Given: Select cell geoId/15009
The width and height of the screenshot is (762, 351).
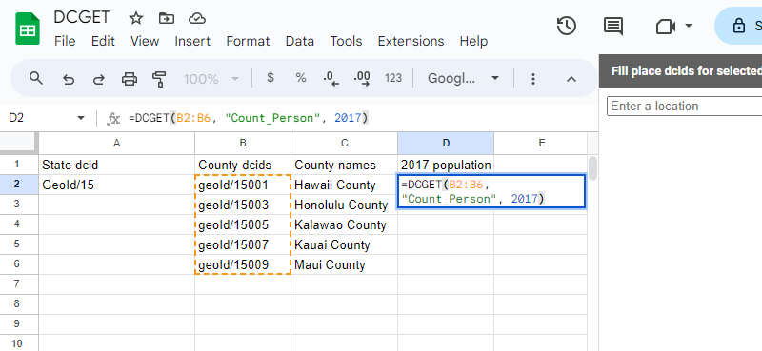Looking at the screenshot, I should (x=243, y=264).
